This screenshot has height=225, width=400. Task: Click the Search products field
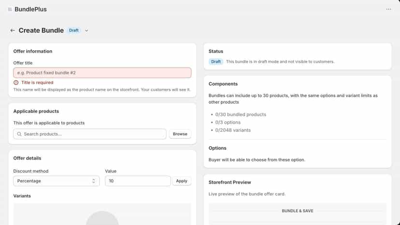point(90,134)
